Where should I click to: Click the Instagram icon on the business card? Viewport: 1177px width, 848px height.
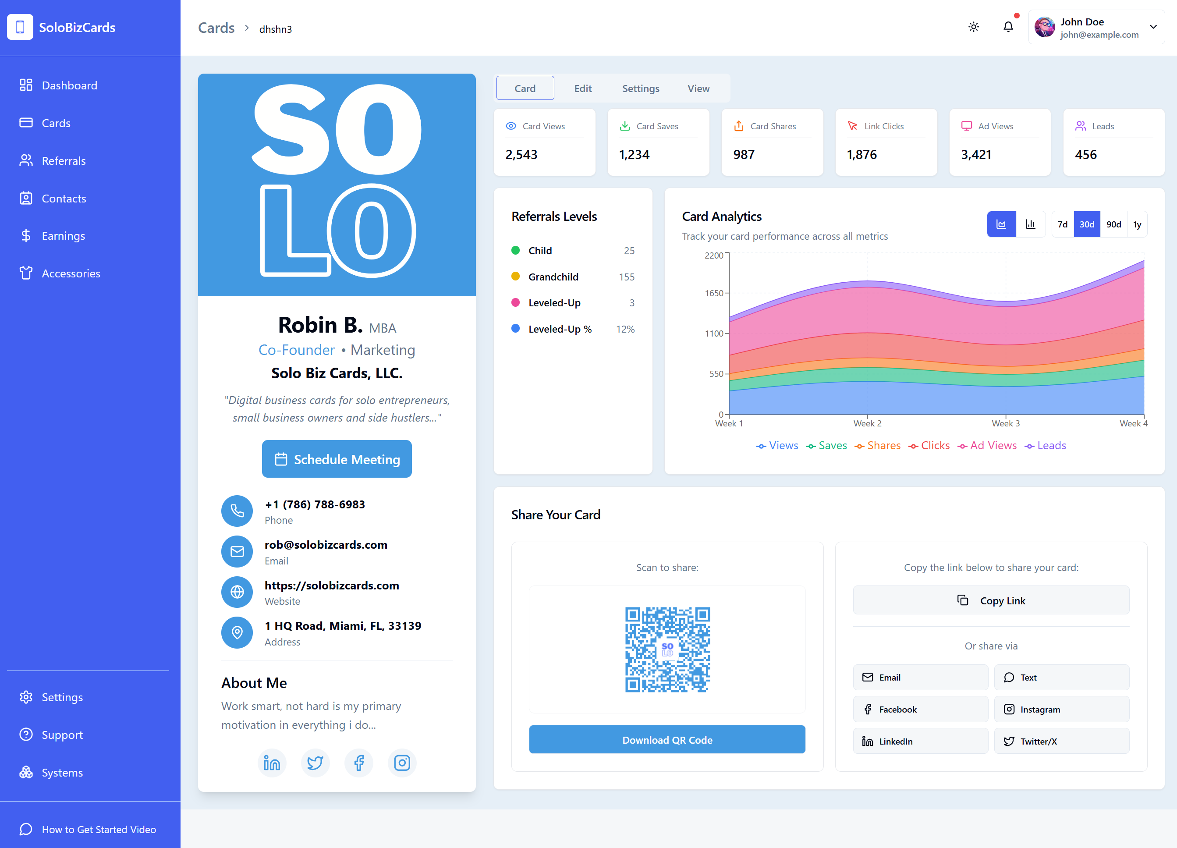tap(402, 763)
